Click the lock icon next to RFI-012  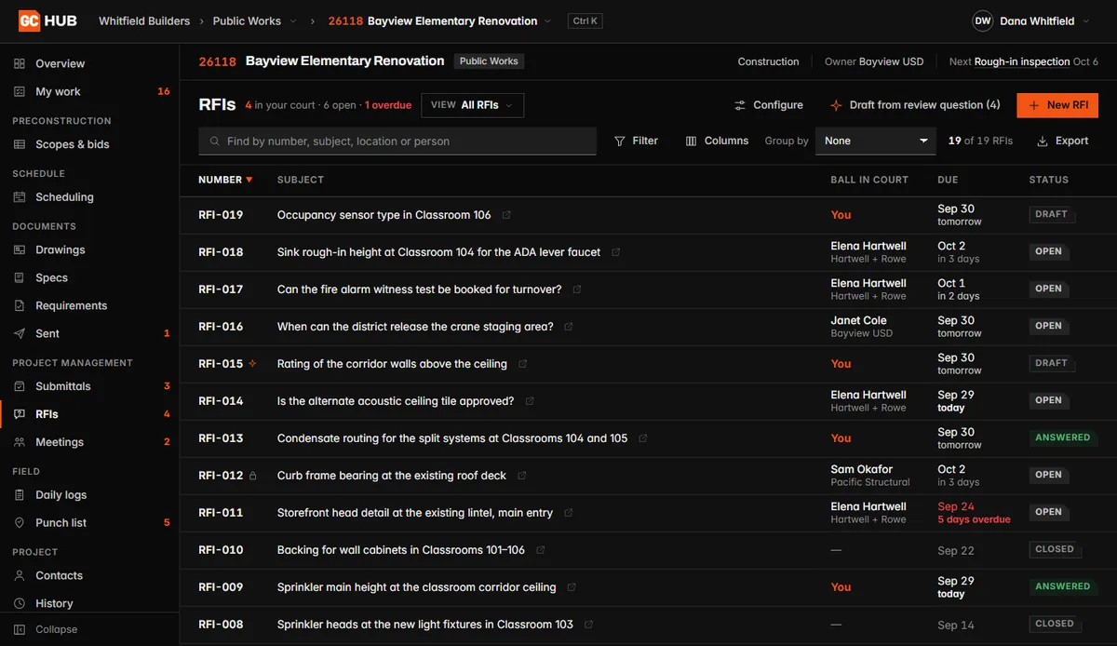(x=252, y=476)
